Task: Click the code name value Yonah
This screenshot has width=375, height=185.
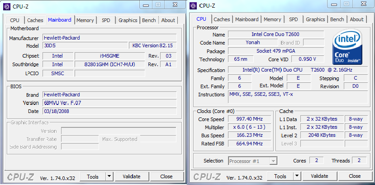Action: 253,42
